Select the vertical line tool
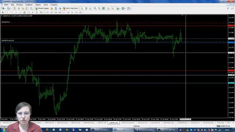Screen dimensions: 235x132 click(x=12, y=12)
